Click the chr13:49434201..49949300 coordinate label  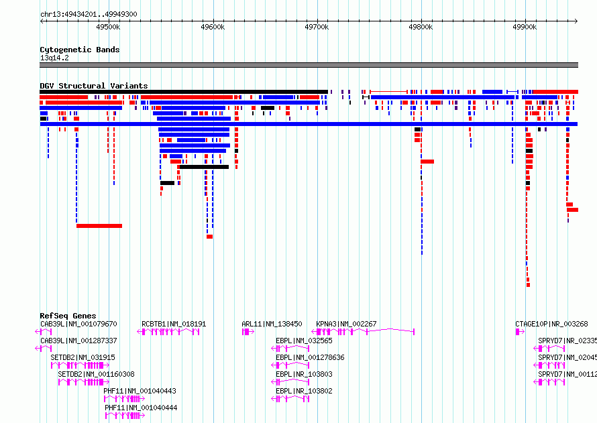pos(89,14)
